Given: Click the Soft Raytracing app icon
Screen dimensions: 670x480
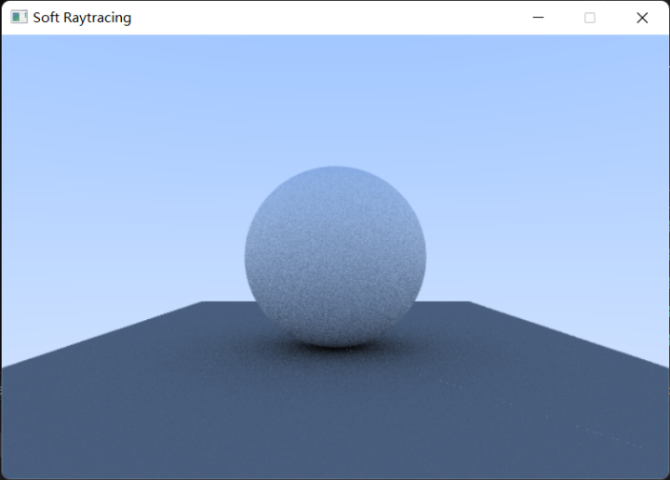Looking at the screenshot, I should pos(19,17).
